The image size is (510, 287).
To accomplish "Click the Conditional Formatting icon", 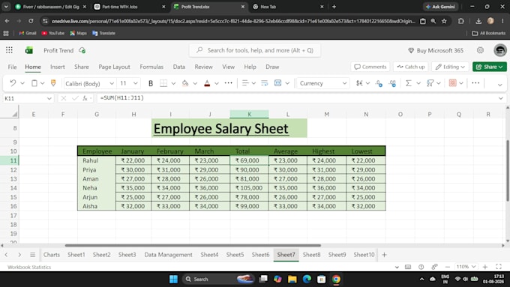I will pos(452,83).
